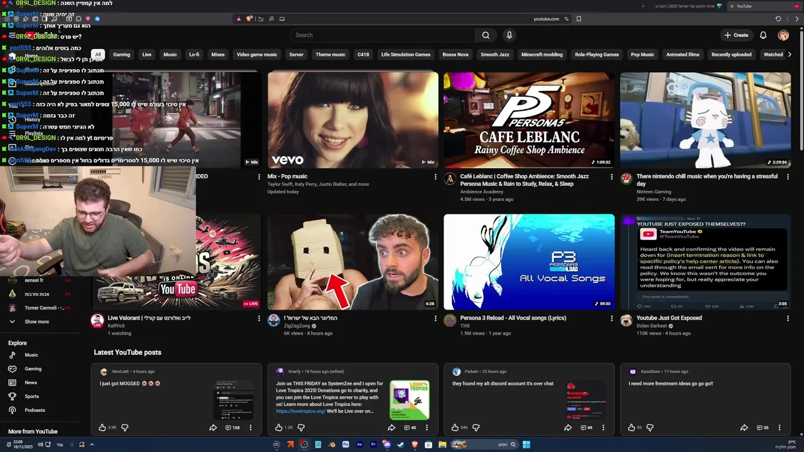Dislike WestJett's post
This screenshot has width=804, height=452.
pos(124,428)
